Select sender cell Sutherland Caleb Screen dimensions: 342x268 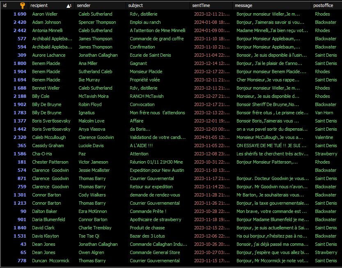(95, 72)
